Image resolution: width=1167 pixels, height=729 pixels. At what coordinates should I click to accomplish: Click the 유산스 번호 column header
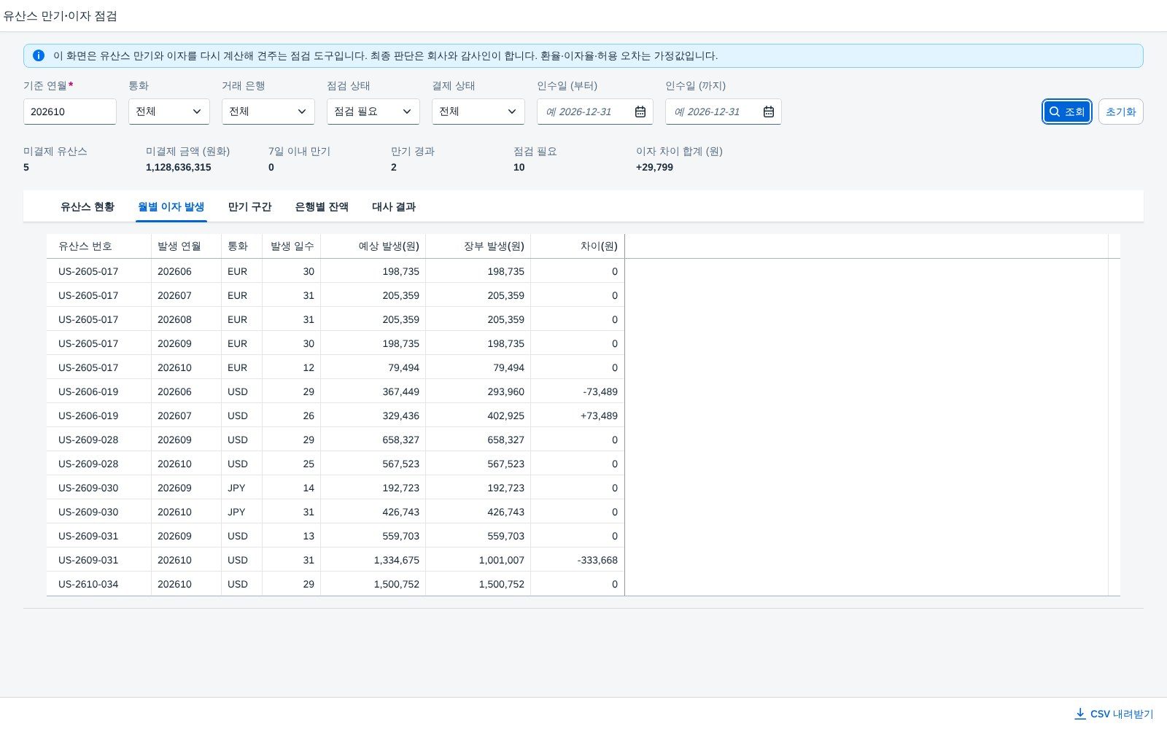[99, 246]
